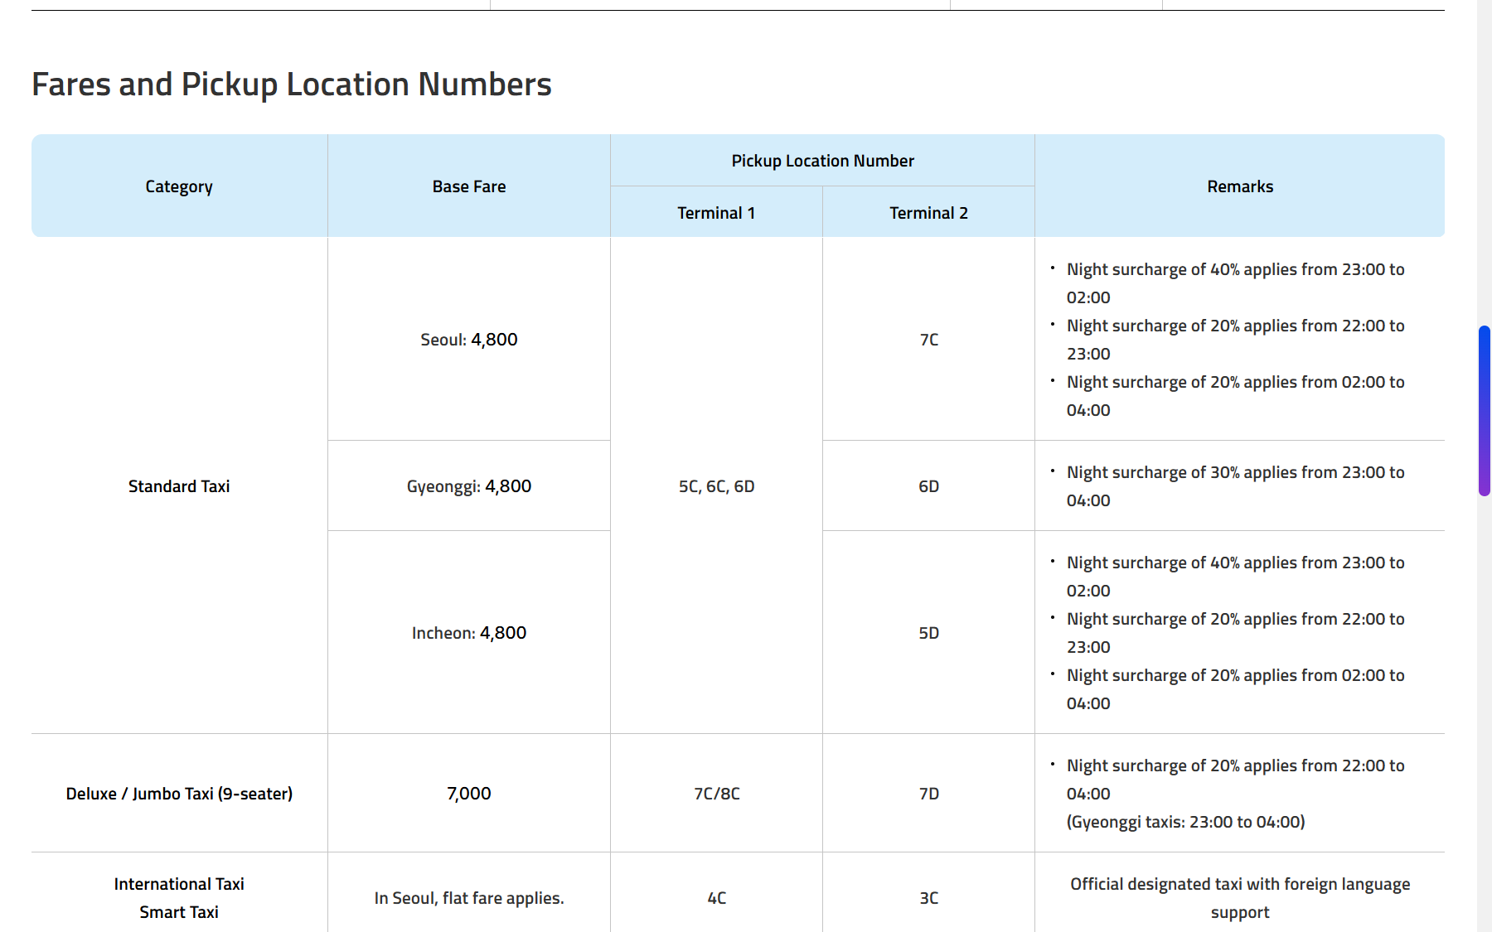1492x932 pixels.
Task: Click Deluxe row's 22:00 to 04:00 surcharge remark
Action: point(1236,780)
